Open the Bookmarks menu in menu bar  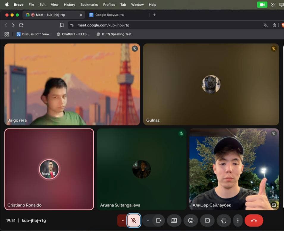pos(89,5)
